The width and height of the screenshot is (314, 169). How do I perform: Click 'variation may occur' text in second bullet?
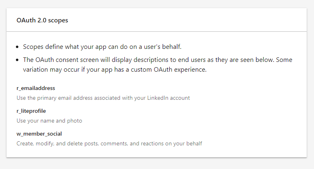[x=49, y=69]
